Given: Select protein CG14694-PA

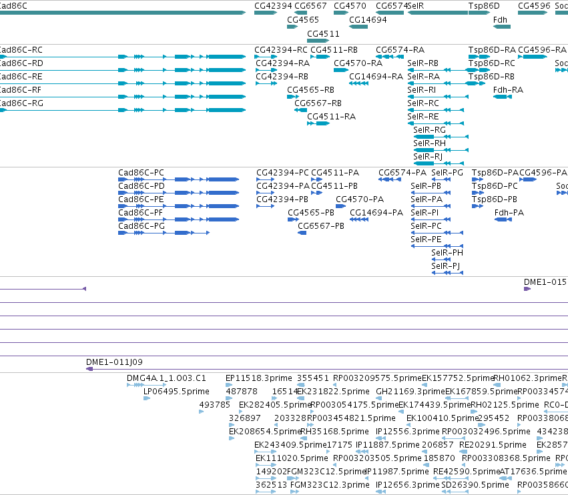Looking at the screenshot, I should coord(376,213).
